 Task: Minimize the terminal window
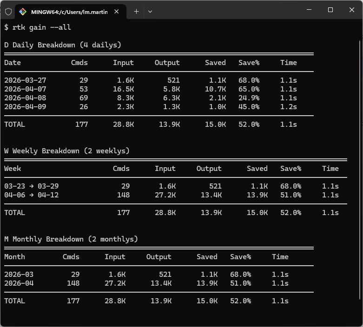click(309, 10)
